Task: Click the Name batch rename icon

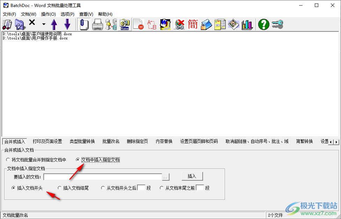Action: 125,24
